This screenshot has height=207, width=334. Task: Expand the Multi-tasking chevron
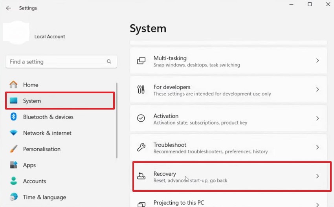tap(317, 61)
